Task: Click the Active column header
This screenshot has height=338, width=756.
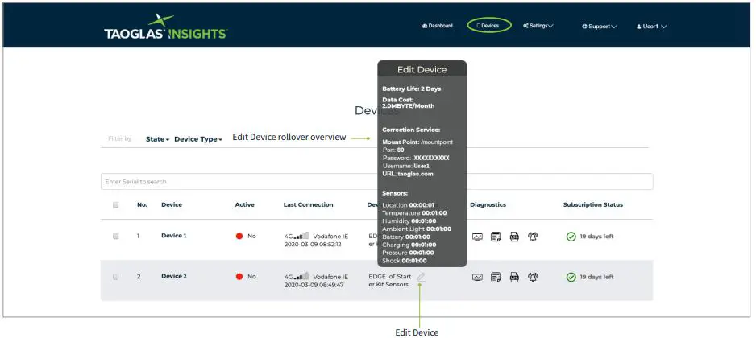Action: click(x=244, y=204)
